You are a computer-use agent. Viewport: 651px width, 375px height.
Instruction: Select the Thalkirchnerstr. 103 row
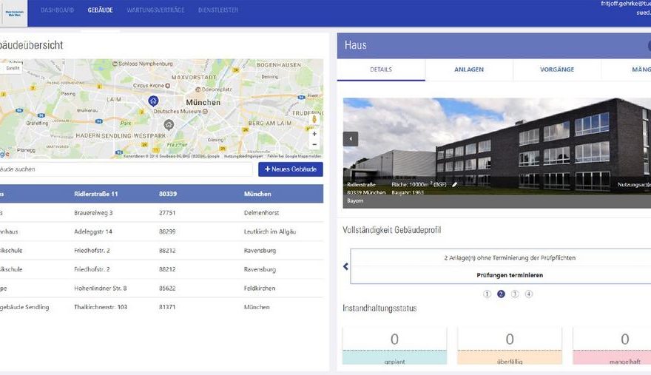pyautogui.click(x=161, y=307)
